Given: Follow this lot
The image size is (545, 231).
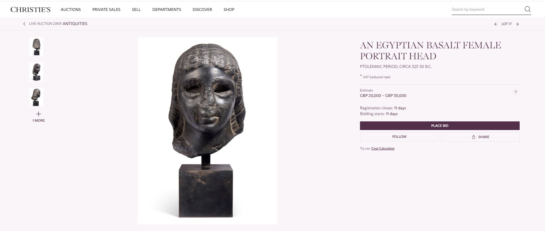Looking at the screenshot, I should click(x=399, y=137).
